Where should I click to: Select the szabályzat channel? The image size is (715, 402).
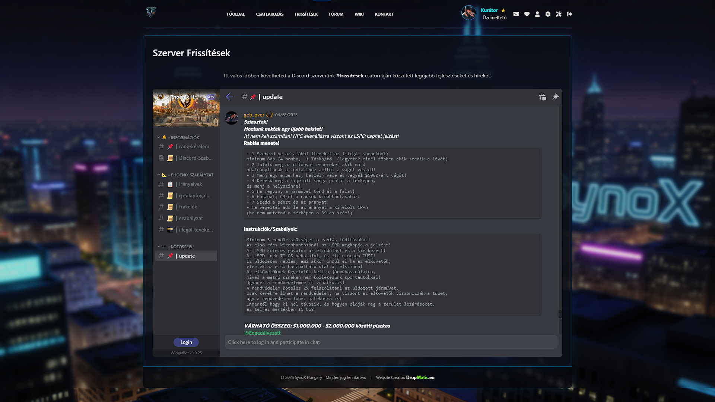click(186, 218)
